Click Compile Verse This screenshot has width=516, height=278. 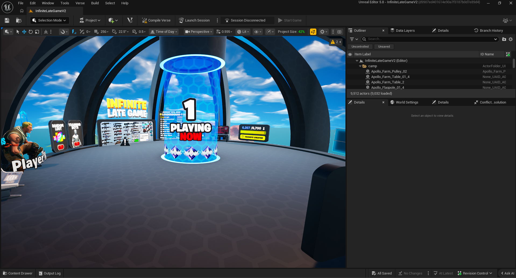tap(156, 20)
